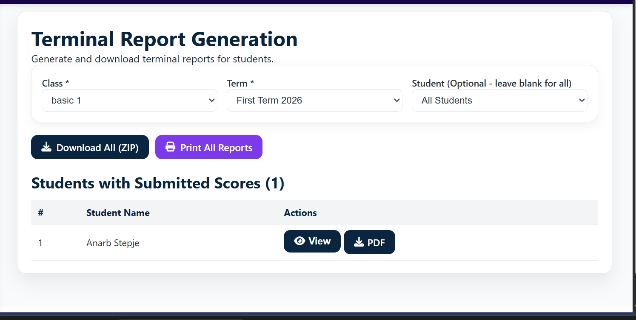This screenshot has height=320, width=636.
Task: Click the Students with Submitted Scores heading
Action: (158, 183)
